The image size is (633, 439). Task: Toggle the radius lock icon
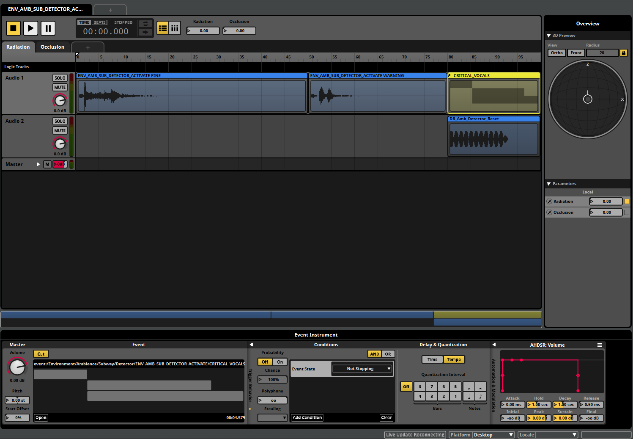(623, 53)
